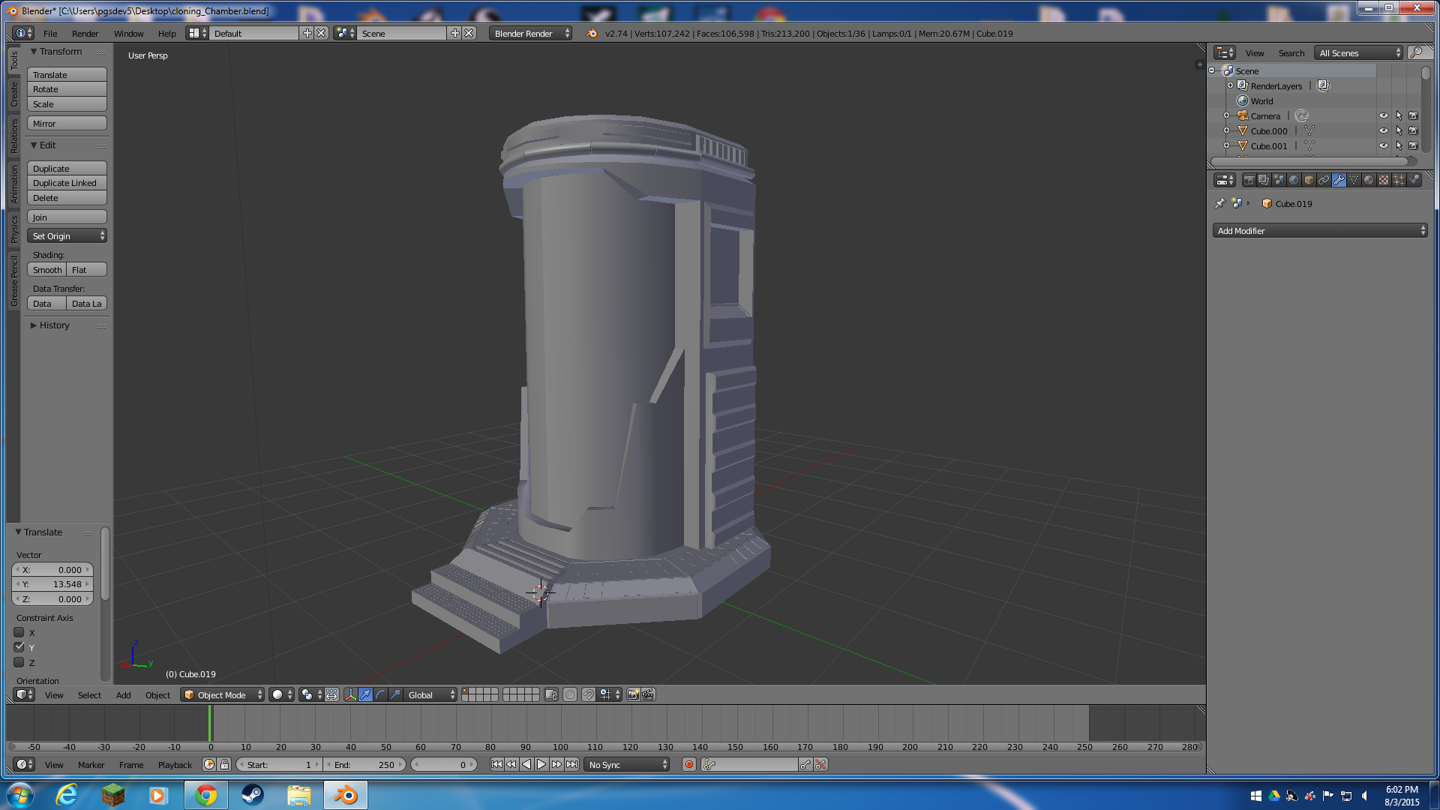Open the Materials properties sphere tab

(1369, 180)
